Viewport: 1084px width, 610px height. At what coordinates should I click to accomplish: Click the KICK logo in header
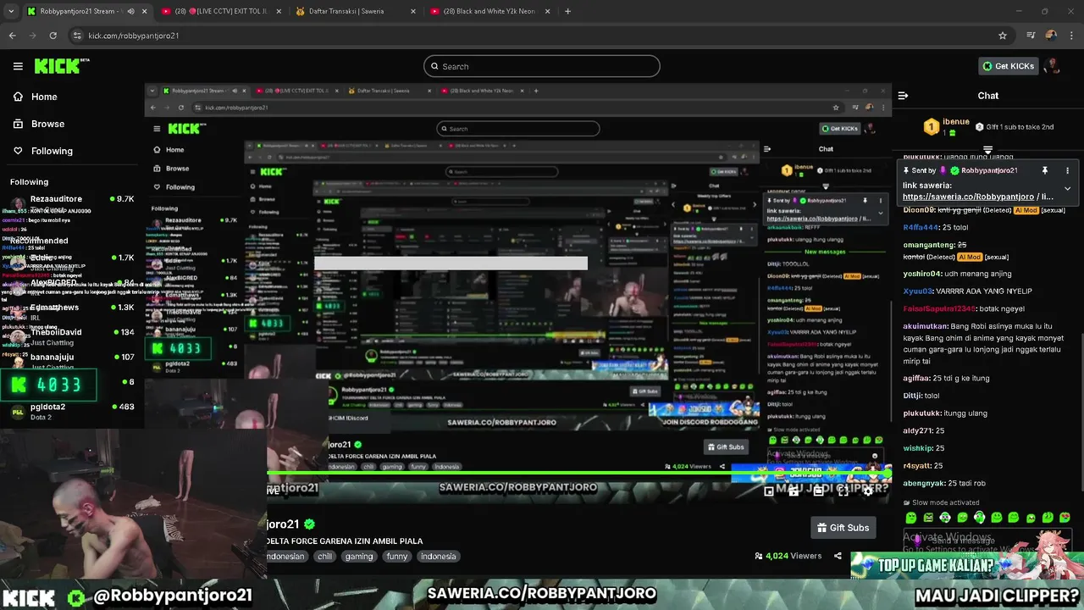coord(62,66)
